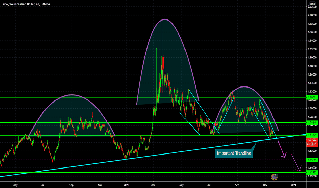Click the 1.90000 price axis value
319x188 pixels.
[312, 58]
